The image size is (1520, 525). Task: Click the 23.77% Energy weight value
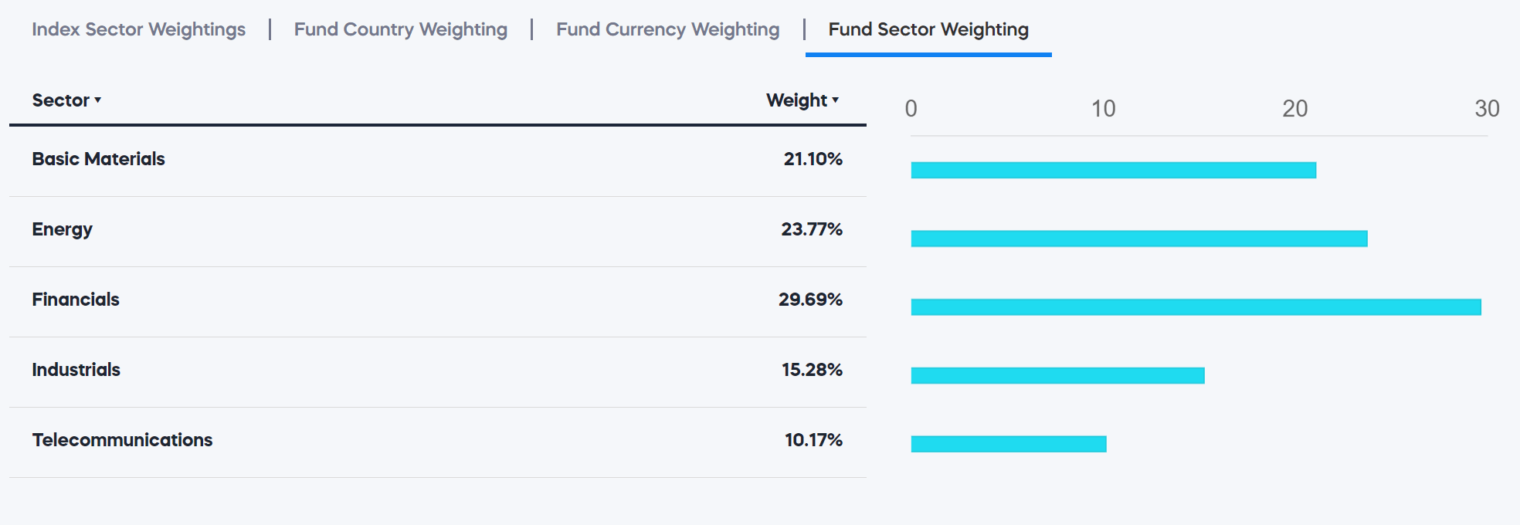(811, 229)
